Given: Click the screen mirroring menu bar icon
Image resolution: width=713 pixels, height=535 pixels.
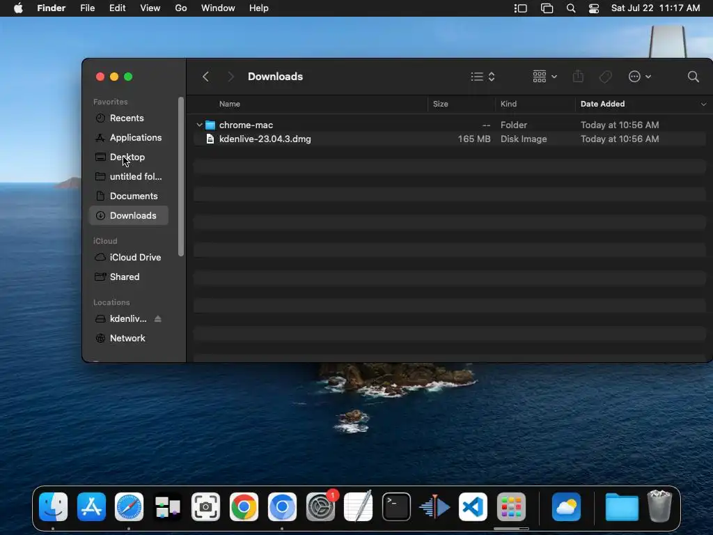Looking at the screenshot, I should [x=547, y=8].
